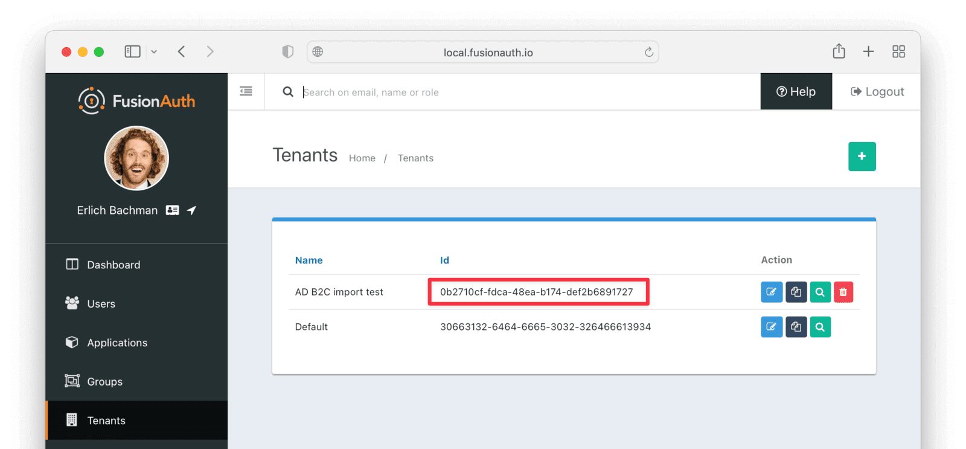Click Erlich Bachman's profile avatar
Screen dimensions: 966x449
pyautogui.click(x=136, y=158)
